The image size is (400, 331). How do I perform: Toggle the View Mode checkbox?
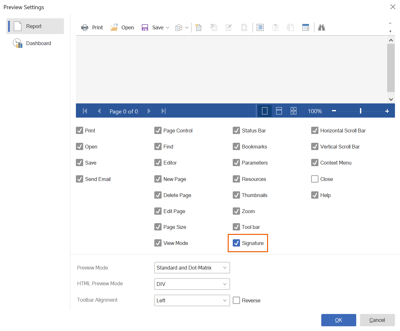(158, 243)
